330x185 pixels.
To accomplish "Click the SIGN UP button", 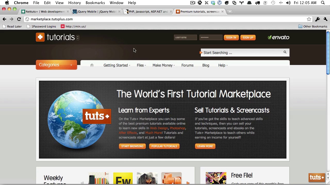I will tap(248, 38).
